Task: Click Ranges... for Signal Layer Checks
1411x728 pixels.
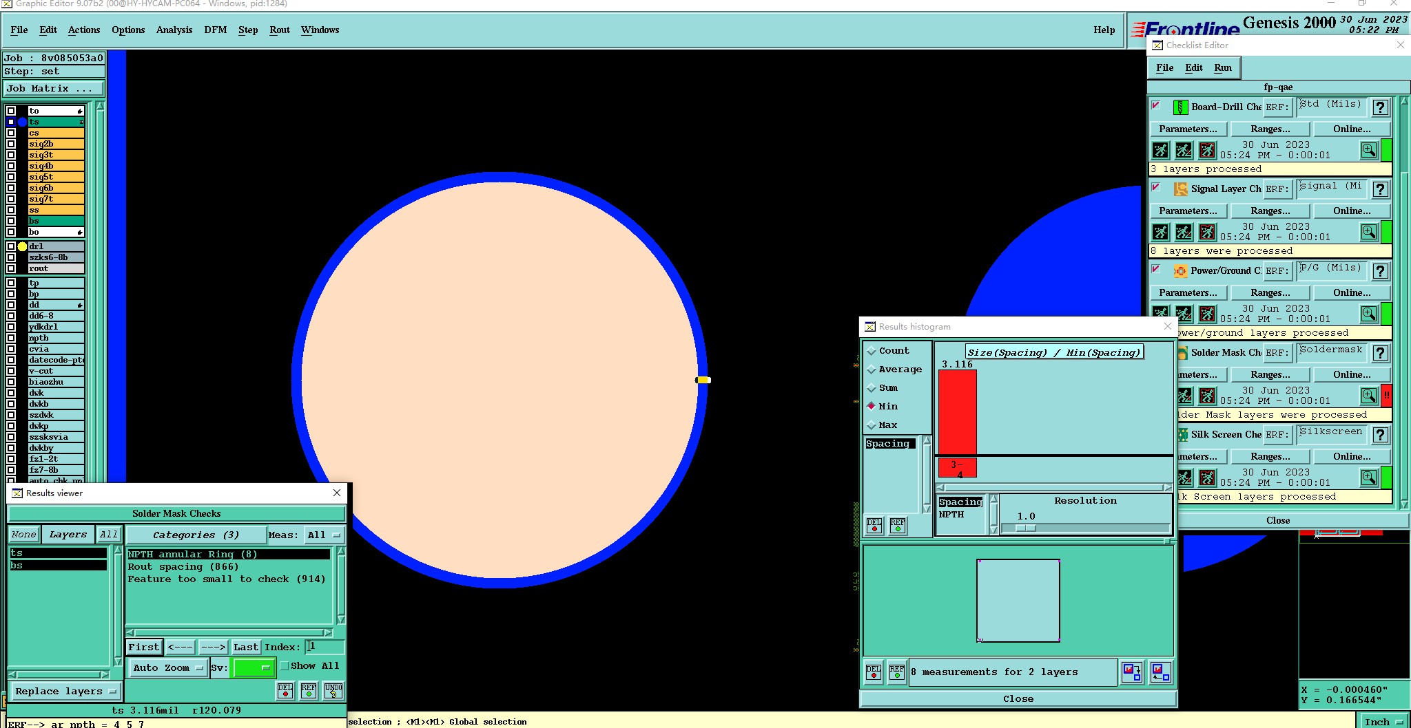Action: click(1270, 211)
